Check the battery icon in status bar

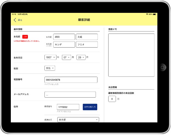(154, 14)
